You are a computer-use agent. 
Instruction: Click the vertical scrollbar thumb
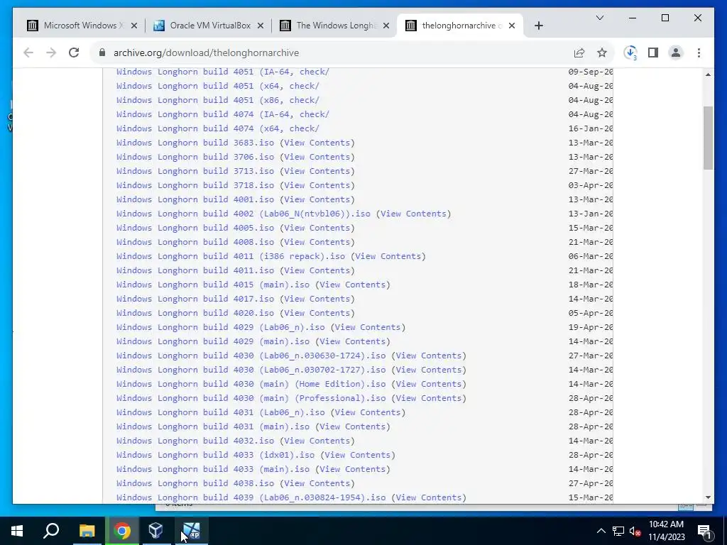708,138
